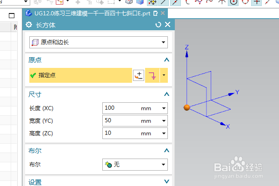Open the 布尔 dropdown showing 无
This screenshot has width=279, height=186.
(x=135, y=165)
